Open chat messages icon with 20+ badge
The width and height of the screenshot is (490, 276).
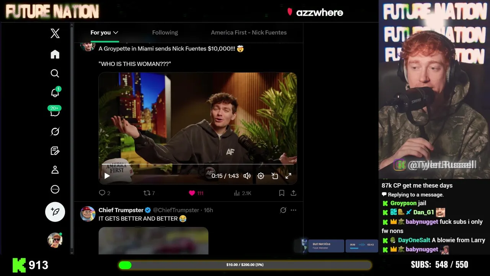coord(55,112)
